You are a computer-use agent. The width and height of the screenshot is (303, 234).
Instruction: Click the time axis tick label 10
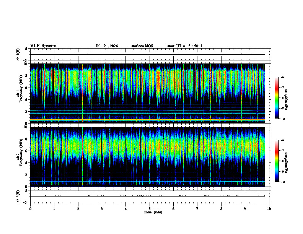tap(269, 209)
